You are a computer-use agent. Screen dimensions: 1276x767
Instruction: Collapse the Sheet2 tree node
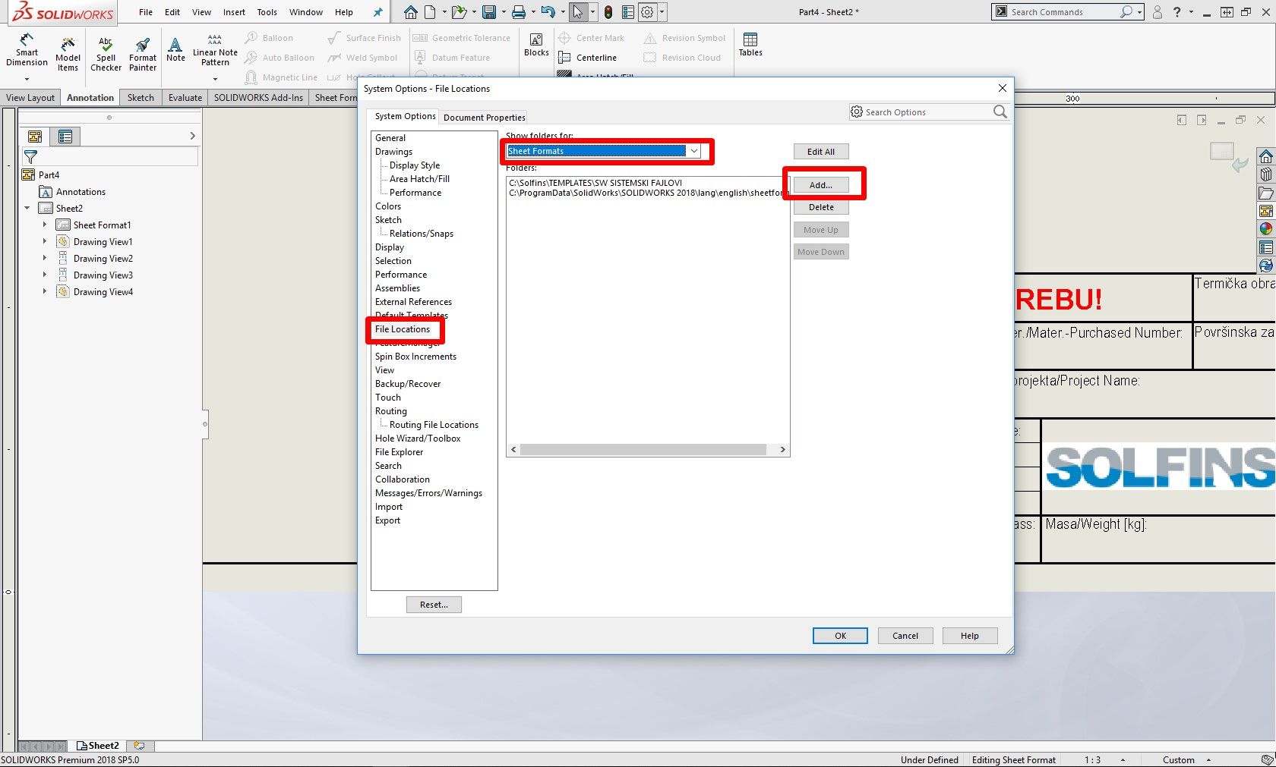[27, 209]
